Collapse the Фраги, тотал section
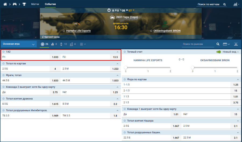 tap(117, 75)
